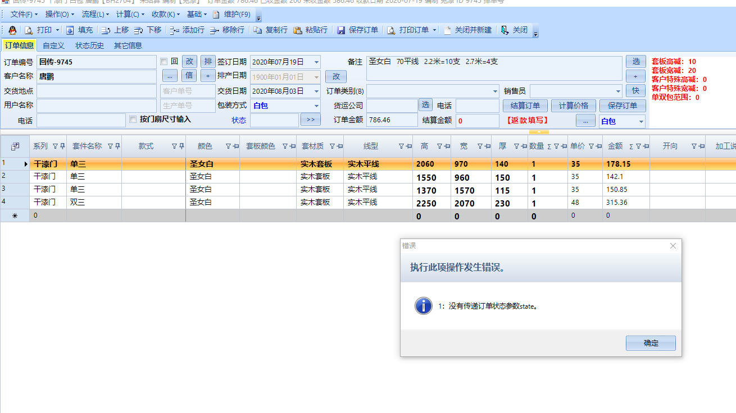Screen dimensions: 736x413
Task: Click the 结算订单 button
Action: click(525, 105)
